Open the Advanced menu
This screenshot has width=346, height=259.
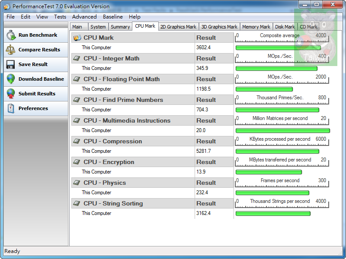coord(84,17)
